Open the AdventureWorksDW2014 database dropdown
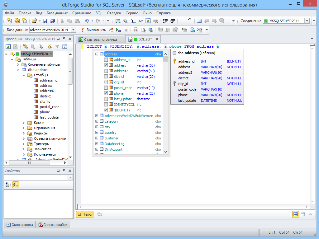 (74, 30)
